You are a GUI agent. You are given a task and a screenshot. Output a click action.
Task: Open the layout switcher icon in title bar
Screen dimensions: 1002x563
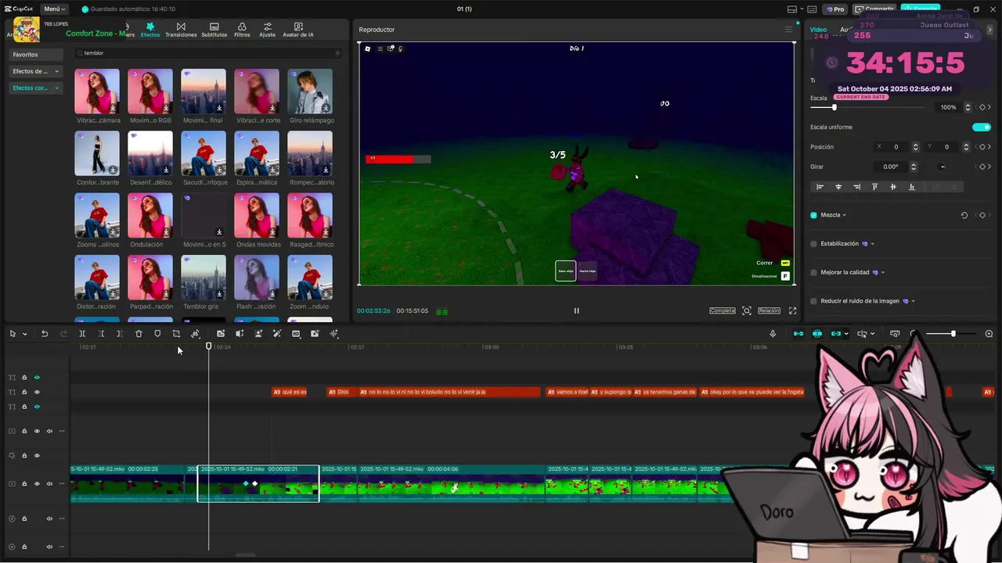[791, 9]
